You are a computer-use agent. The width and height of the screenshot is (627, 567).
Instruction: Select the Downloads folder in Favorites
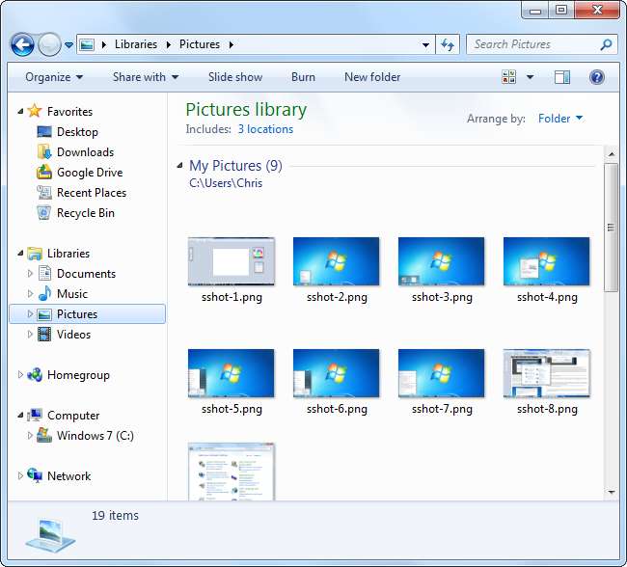[85, 152]
